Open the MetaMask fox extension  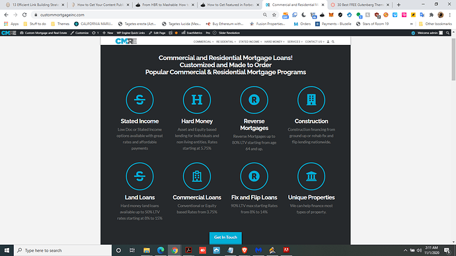click(331, 15)
